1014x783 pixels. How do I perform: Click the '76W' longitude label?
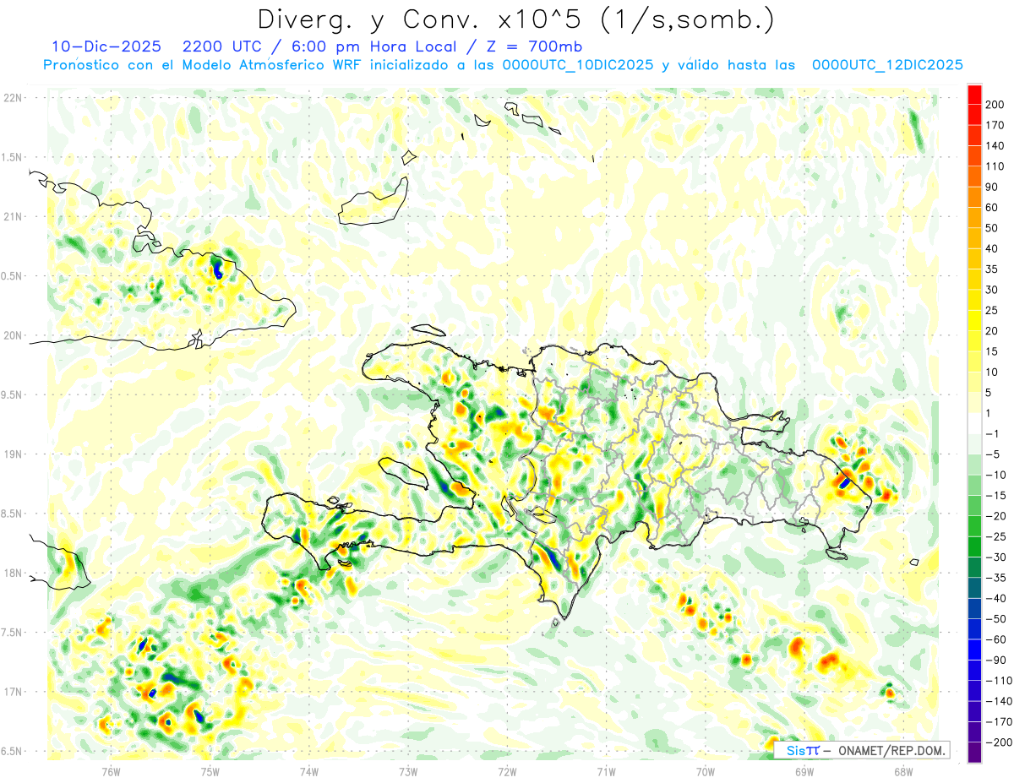pyautogui.click(x=111, y=770)
